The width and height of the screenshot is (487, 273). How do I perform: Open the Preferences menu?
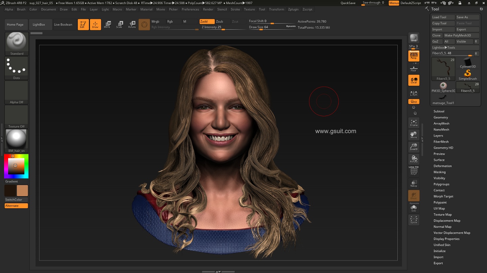190,9
